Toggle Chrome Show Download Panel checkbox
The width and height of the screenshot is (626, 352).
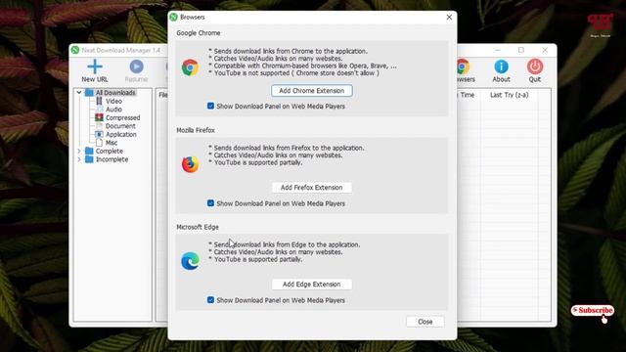211,106
